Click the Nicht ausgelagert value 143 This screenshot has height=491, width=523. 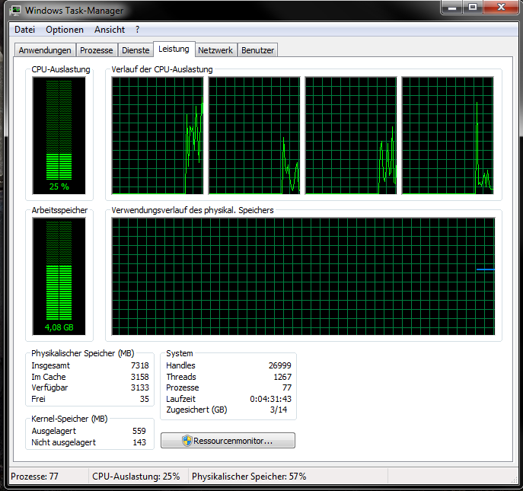point(139,442)
